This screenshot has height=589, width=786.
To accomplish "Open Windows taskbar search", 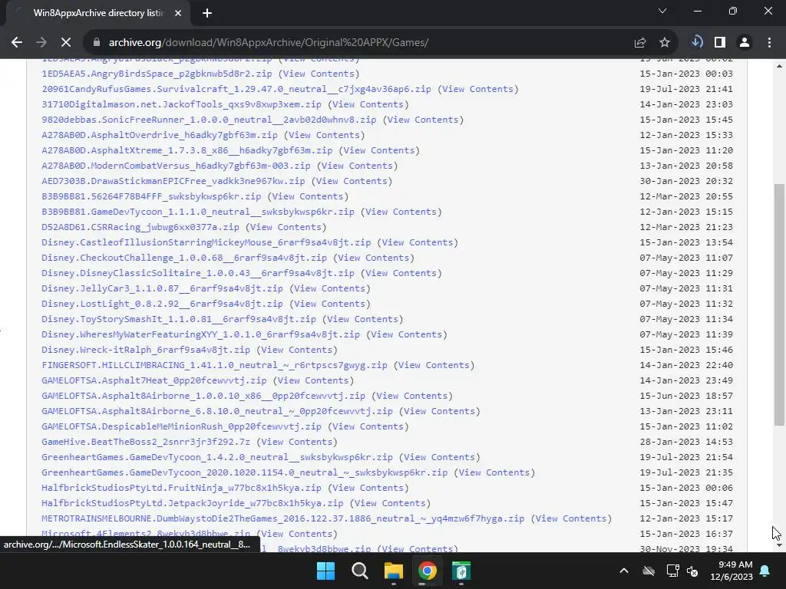I will click(359, 571).
